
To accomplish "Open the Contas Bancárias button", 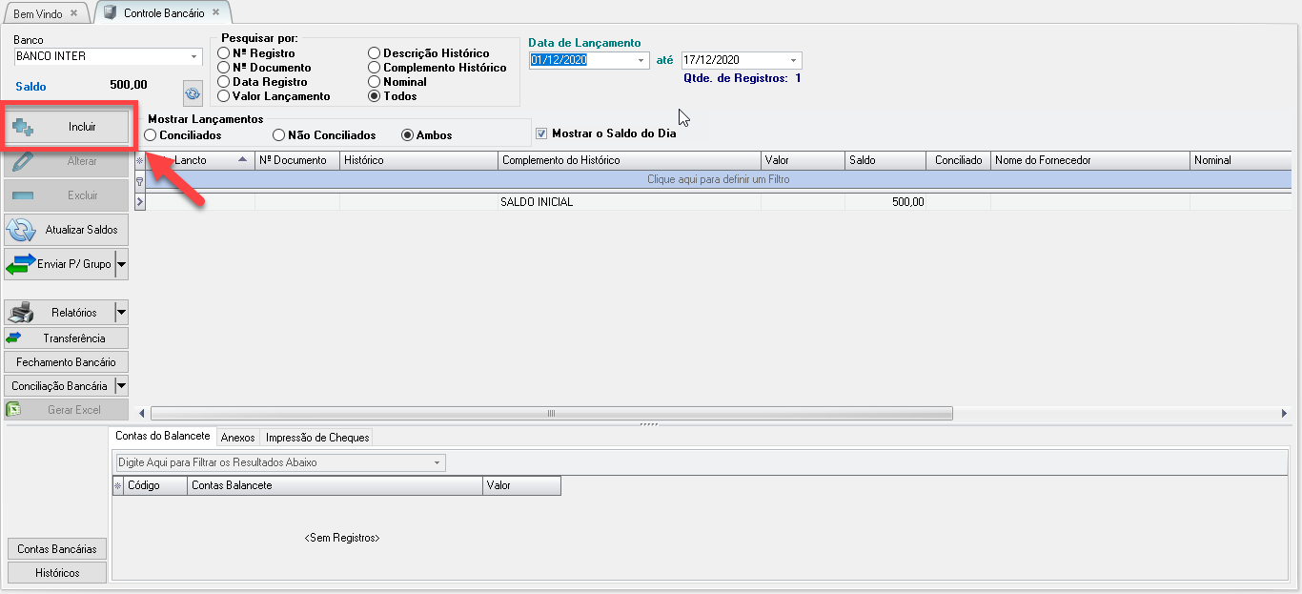I will [57, 549].
